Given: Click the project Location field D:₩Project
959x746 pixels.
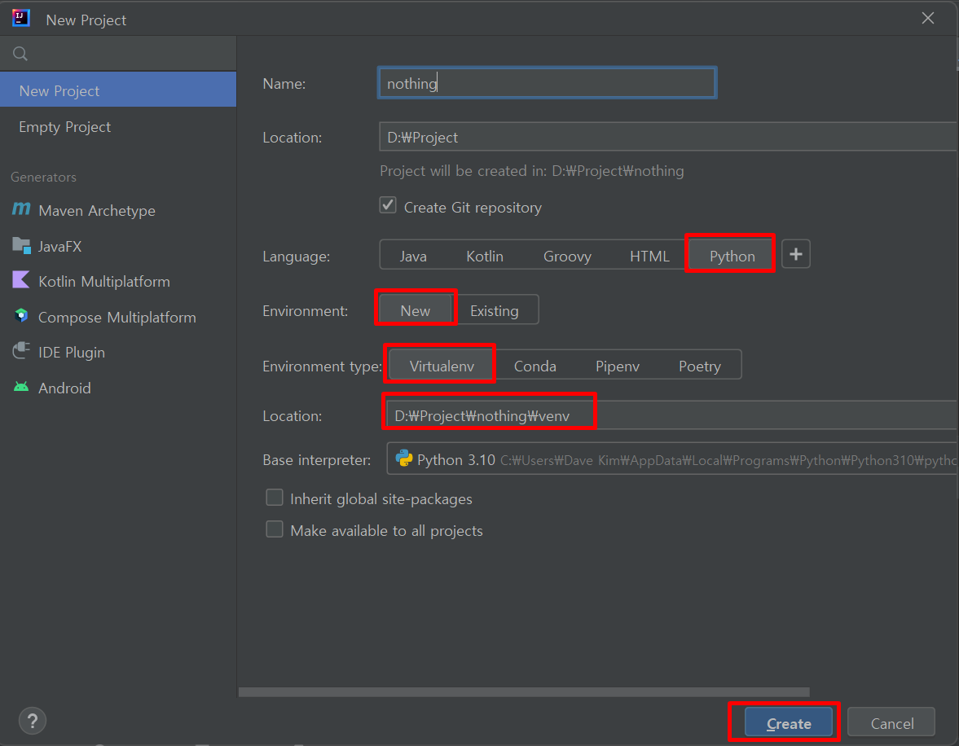Looking at the screenshot, I should coord(668,136).
